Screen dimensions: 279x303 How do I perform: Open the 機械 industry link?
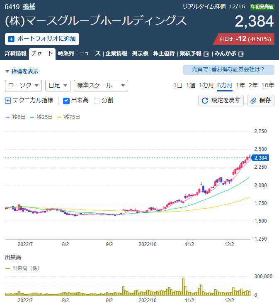pos(29,7)
